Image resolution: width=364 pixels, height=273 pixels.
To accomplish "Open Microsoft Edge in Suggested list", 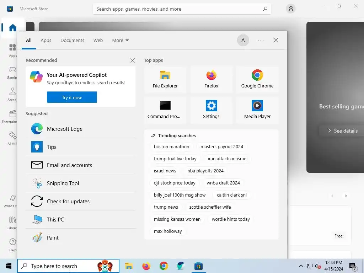I will (x=81, y=129).
